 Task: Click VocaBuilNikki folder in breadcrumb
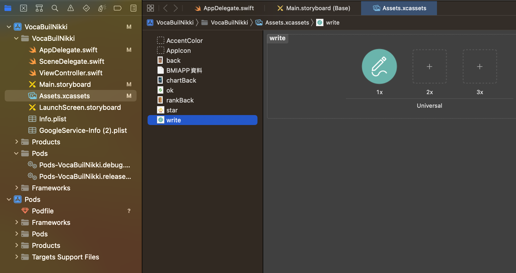[225, 22]
